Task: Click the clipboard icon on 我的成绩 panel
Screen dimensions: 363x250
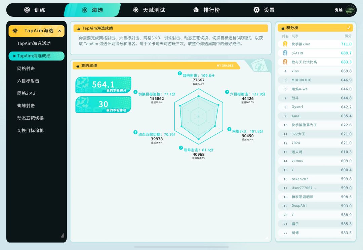Action: coord(259,66)
